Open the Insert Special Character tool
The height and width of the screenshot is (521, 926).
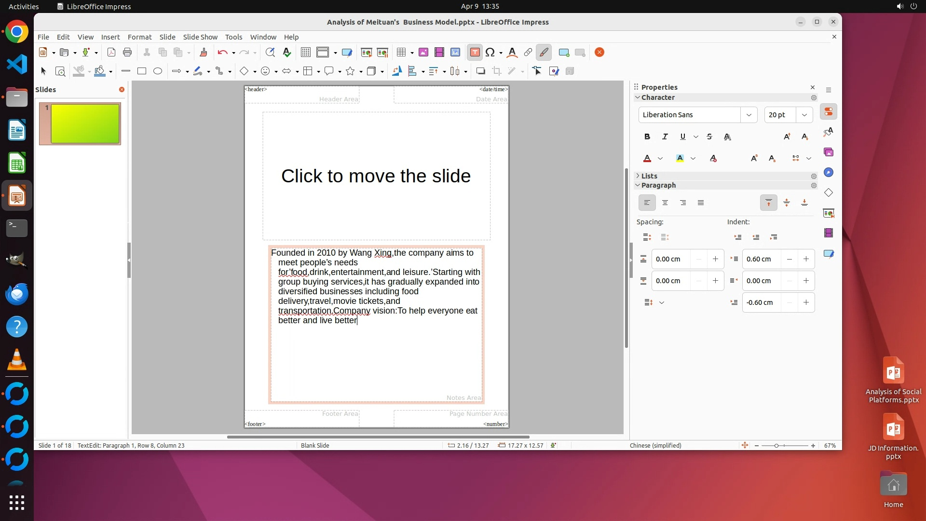pyautogui.click(x=490, y=53)
